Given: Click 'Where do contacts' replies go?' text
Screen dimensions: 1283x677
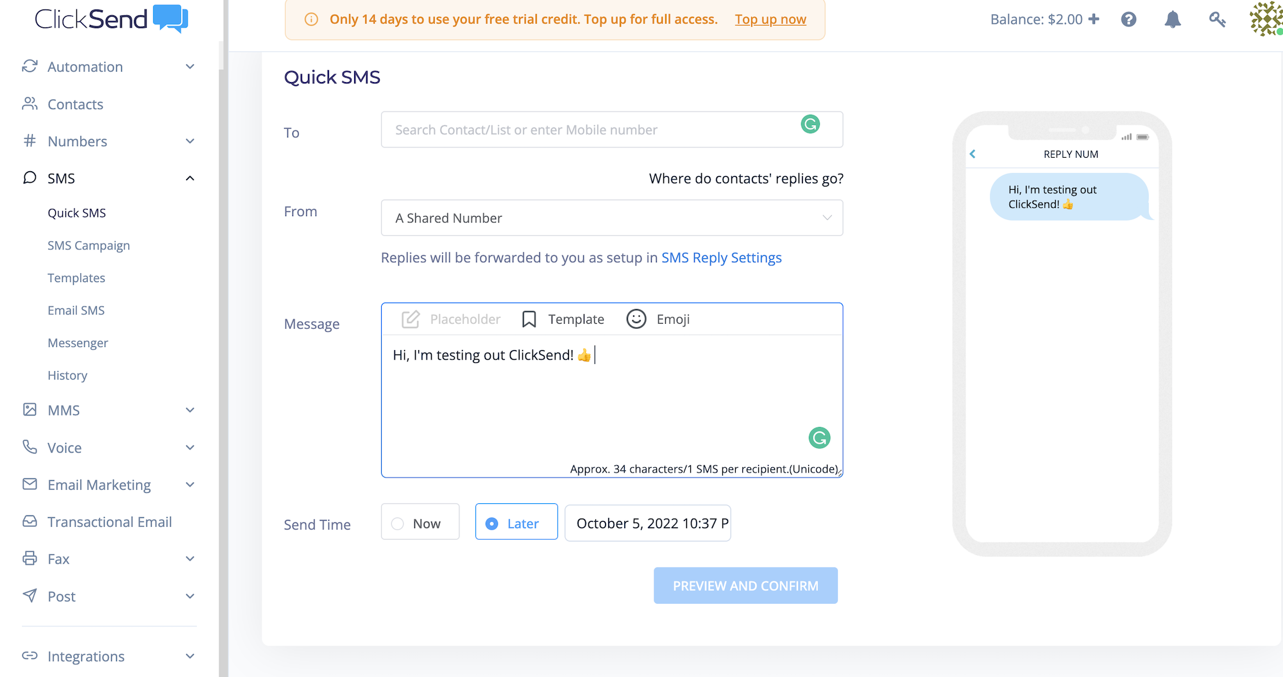Looking at the screenshot, I should (x=746, y=178).
